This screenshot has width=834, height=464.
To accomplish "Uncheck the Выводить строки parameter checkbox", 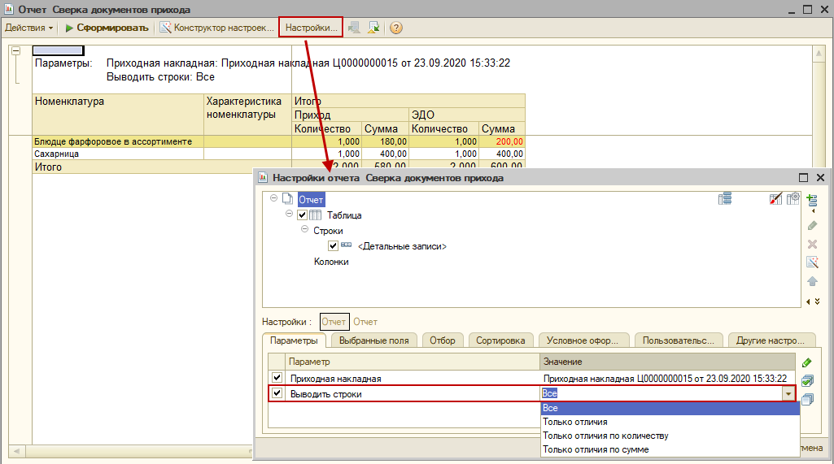I will click(277, 393).
